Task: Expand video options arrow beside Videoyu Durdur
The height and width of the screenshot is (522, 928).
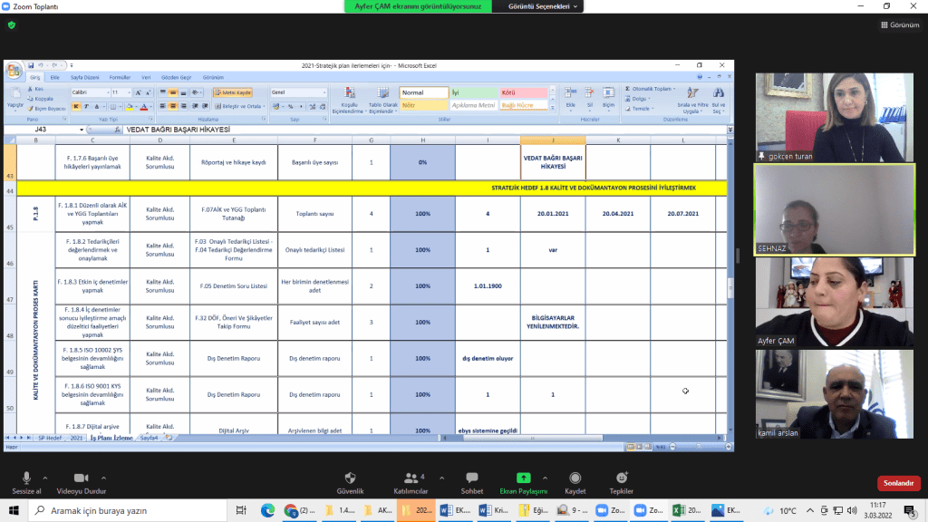Action: 104,477
